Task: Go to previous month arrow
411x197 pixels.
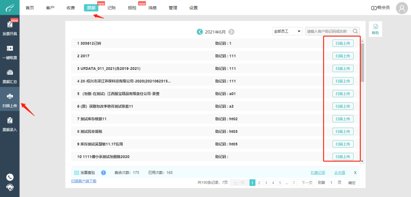Action: point(200,32)
